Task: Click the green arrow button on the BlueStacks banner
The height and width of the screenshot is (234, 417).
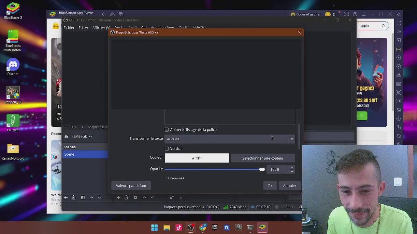Action: 362,116
